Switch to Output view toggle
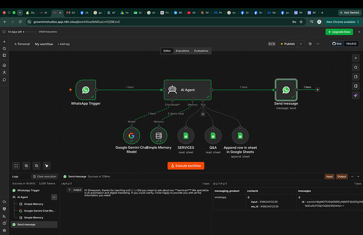This screenshot has height=235, width=363. [x=342, y=177]
